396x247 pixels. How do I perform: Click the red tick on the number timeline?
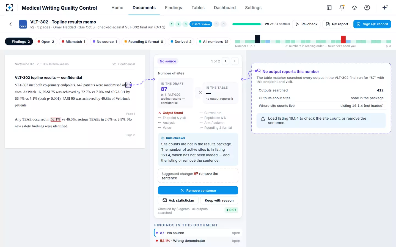tap(343, 40)
